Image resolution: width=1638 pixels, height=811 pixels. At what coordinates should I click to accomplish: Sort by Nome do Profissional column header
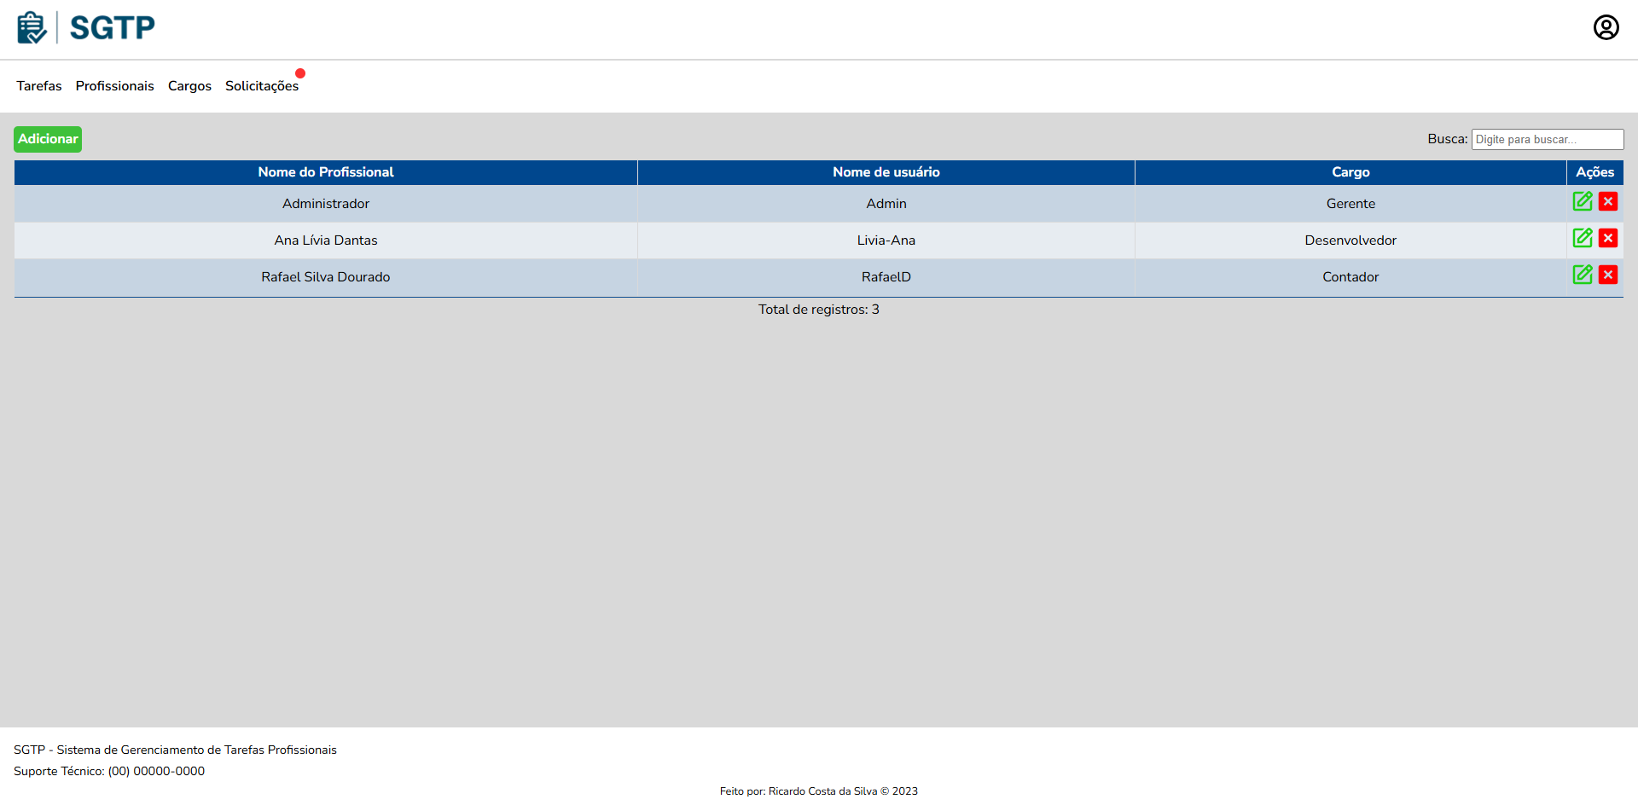click(326, 172)
